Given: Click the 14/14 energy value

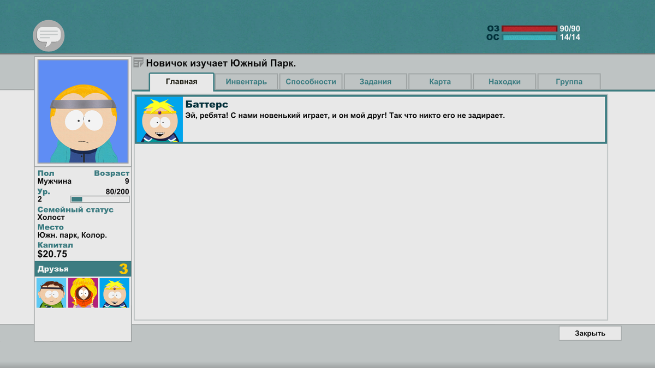Looking at the screenshot, I should coord(570,38).
